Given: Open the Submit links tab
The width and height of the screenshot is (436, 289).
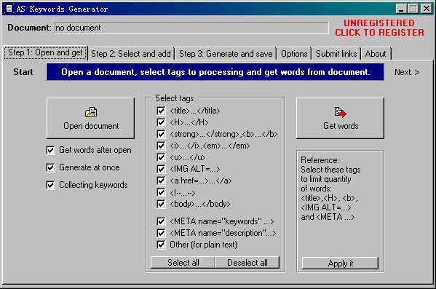Looking at the screenshot, I should pos(336,54).
